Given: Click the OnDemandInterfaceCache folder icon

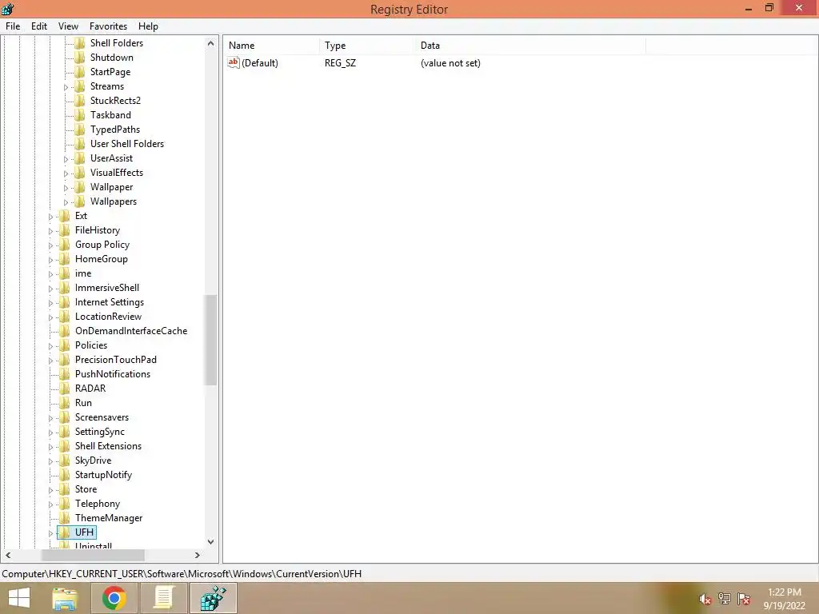Looking at the screenshot, I should pyautogui.click(x=64, y=330).
